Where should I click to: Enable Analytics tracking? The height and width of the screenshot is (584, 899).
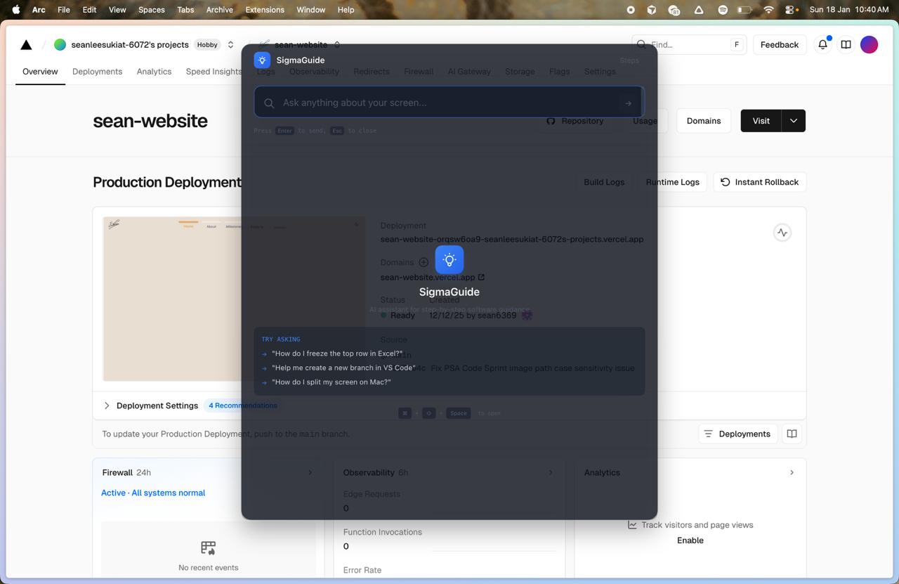pyautogui.click(x=690, y=540)
